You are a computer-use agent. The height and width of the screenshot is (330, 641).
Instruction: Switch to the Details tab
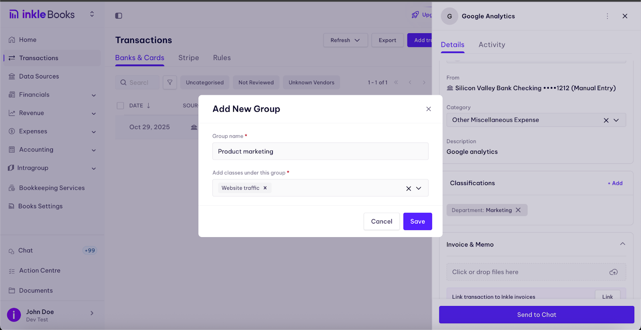tap(453, 45)
